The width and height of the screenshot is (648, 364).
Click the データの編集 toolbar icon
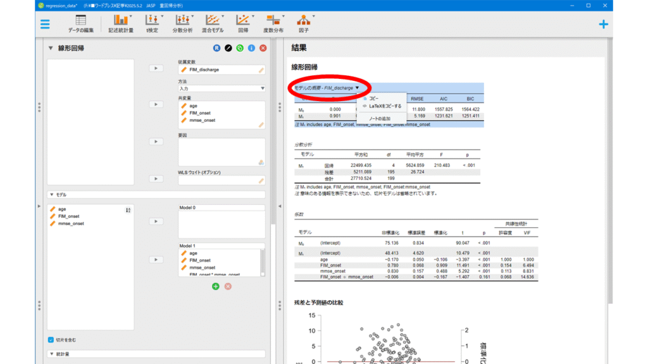tap(81, 24)
